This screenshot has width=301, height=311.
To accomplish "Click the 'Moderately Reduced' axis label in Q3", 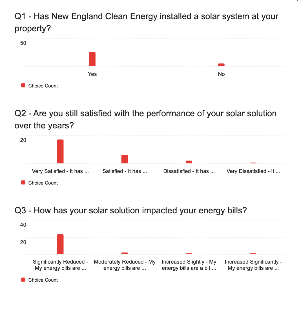I will point(125,265).
